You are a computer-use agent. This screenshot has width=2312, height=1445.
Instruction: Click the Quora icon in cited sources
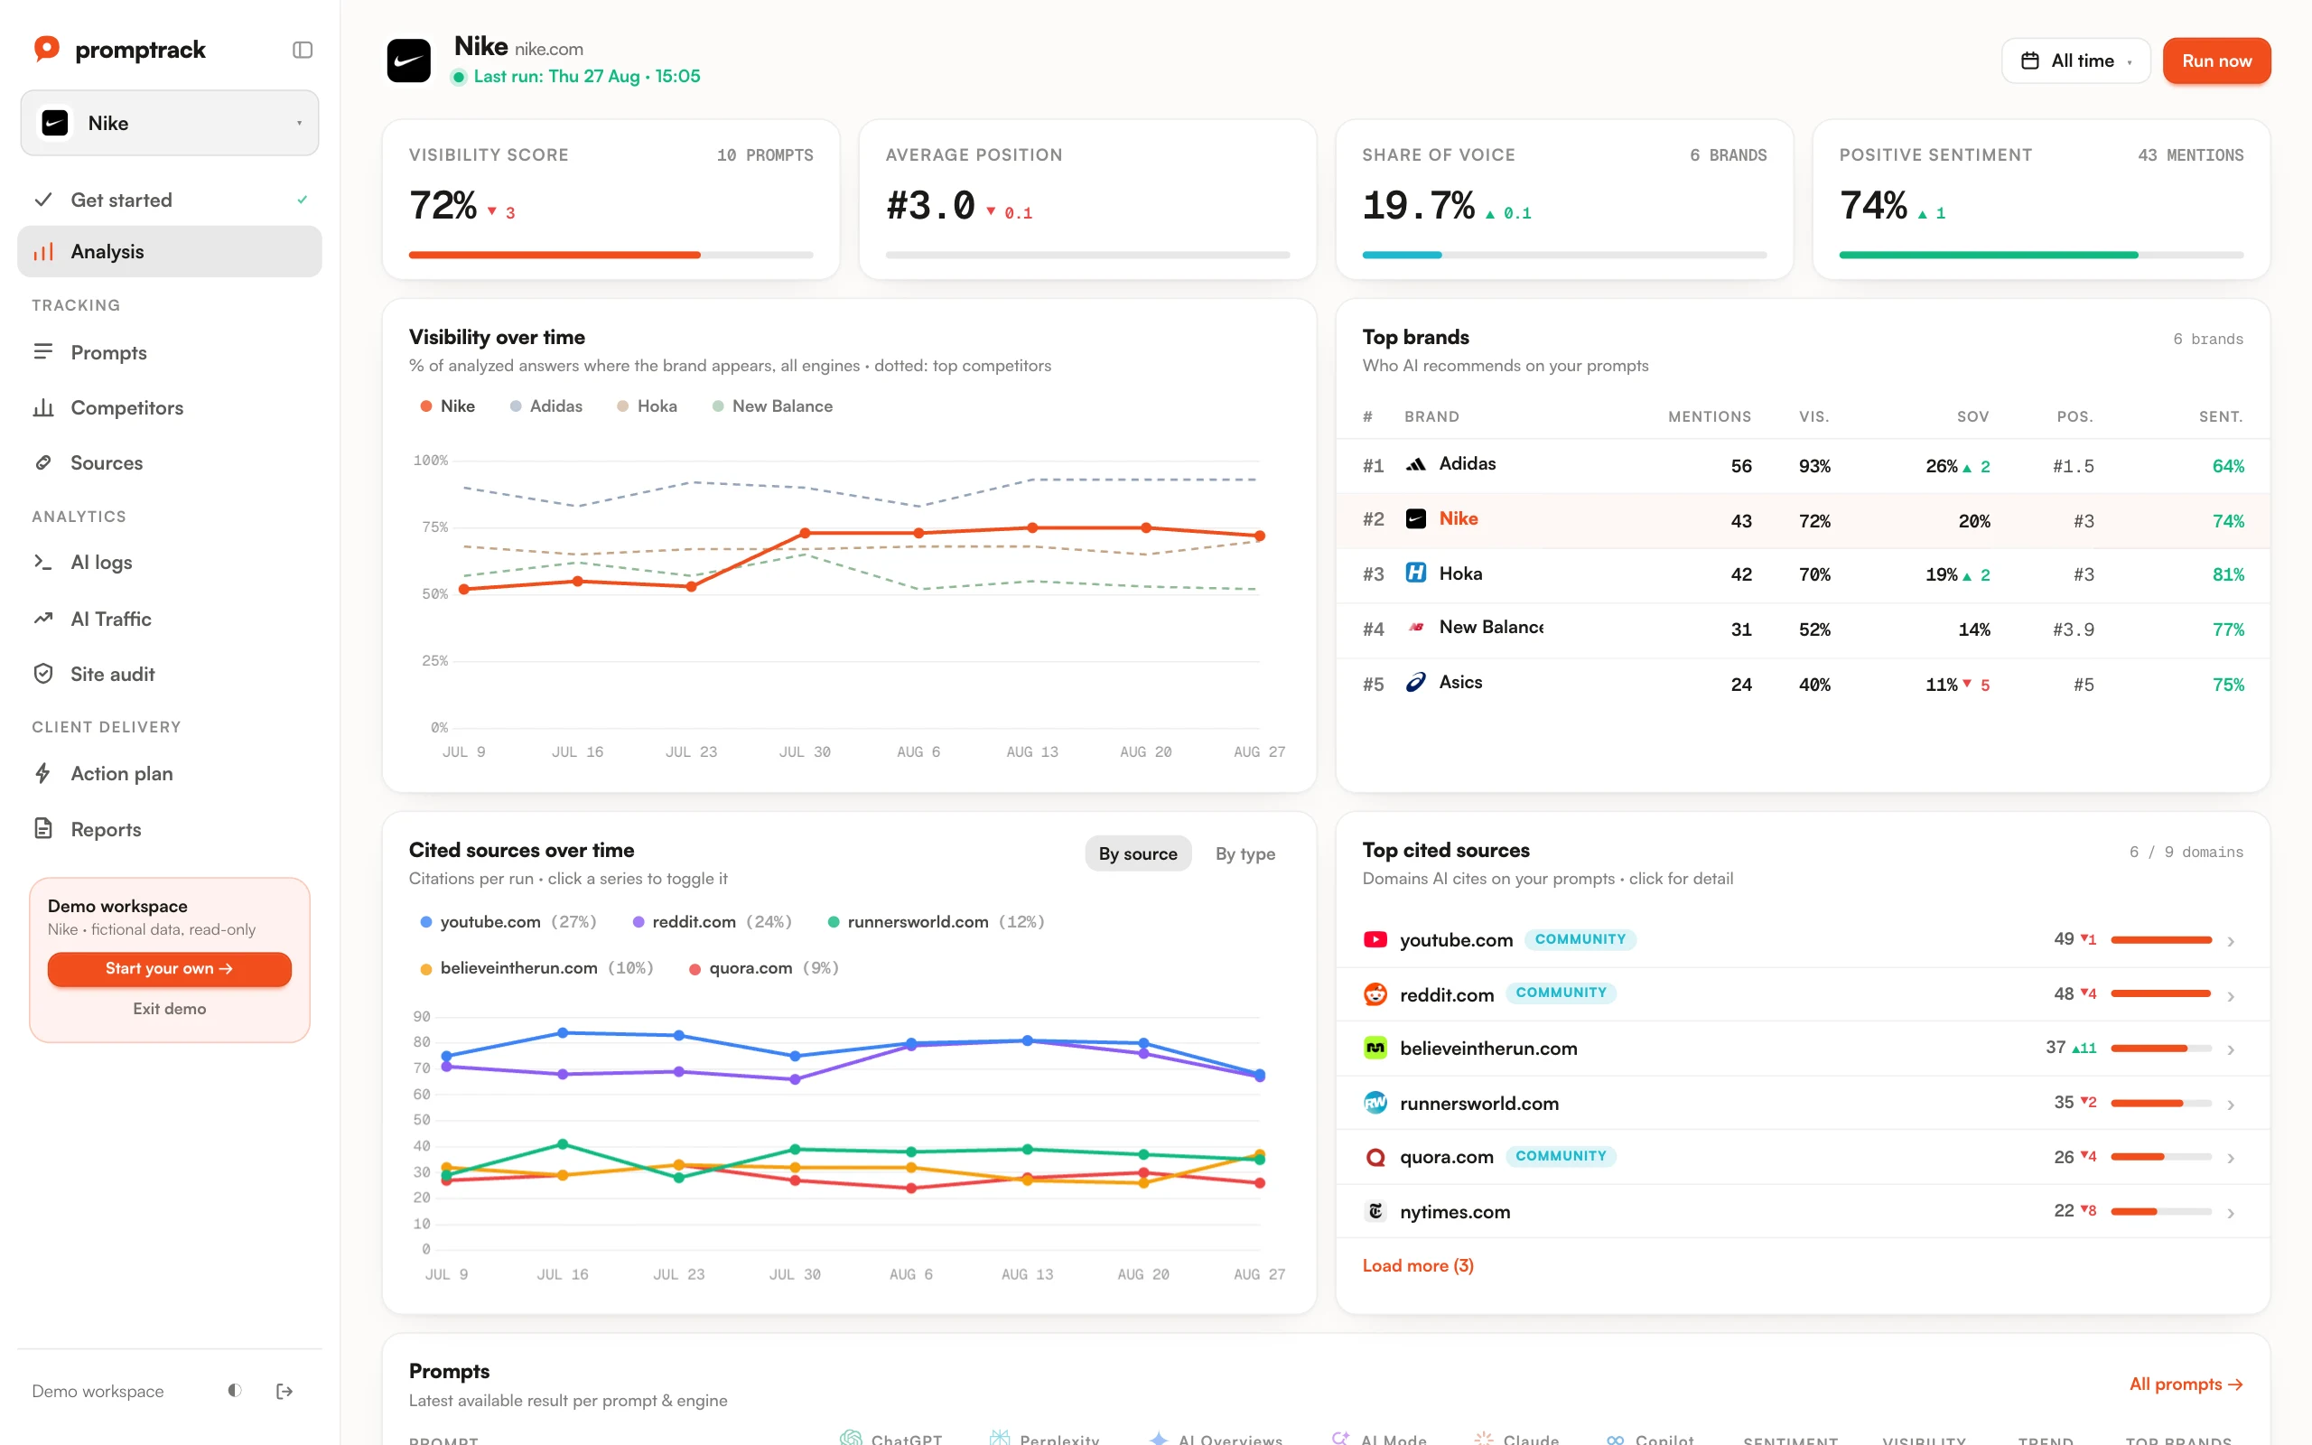(x=1375, y=1157)
